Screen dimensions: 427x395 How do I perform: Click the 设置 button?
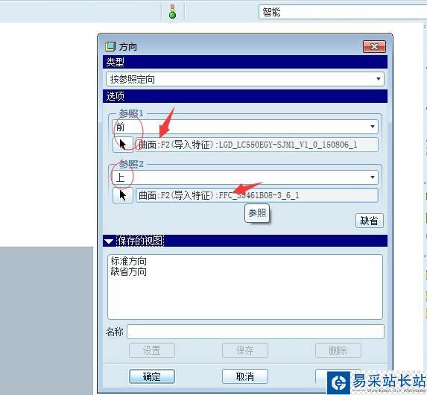(x=152, y=350)
